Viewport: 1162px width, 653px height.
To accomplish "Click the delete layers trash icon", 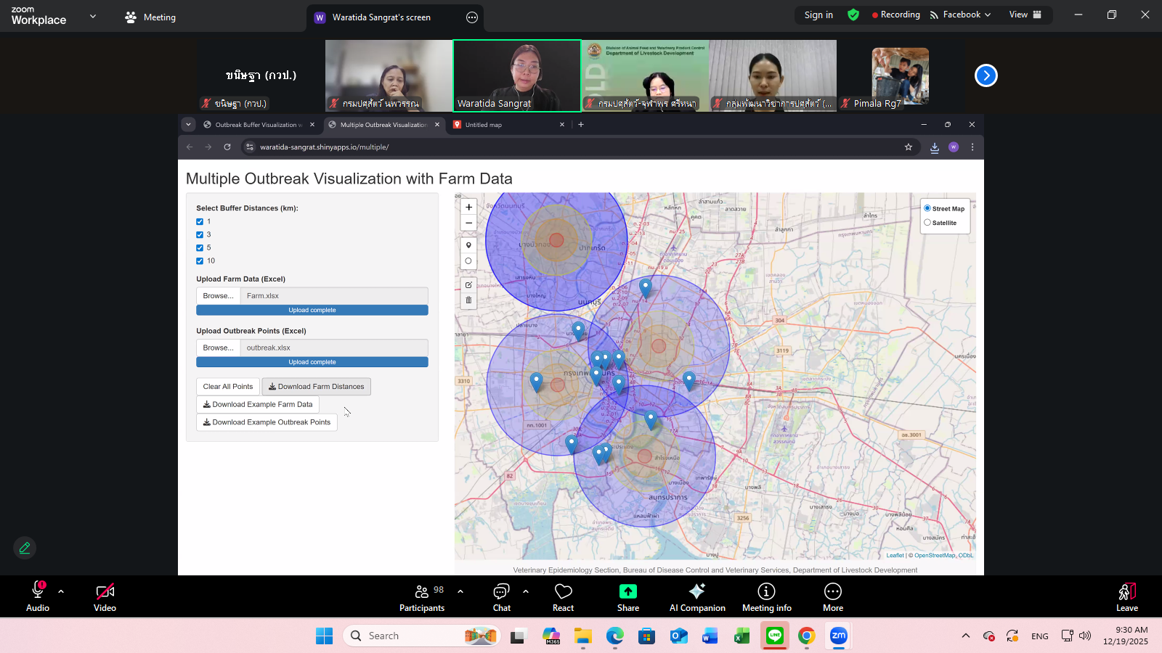I will click(468, 300).
